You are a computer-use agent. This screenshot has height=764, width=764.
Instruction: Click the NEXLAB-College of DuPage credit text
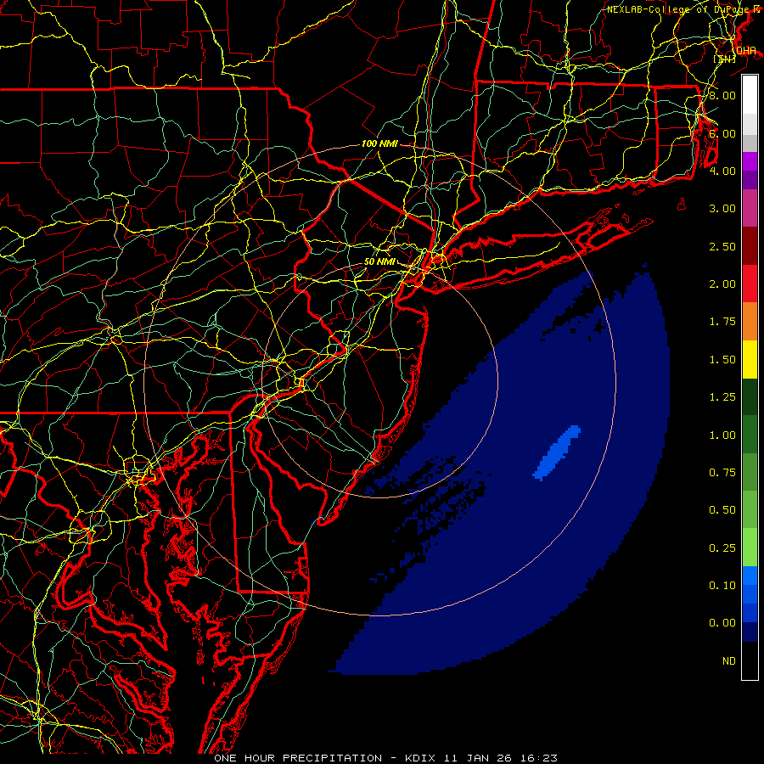coord(679,9)
